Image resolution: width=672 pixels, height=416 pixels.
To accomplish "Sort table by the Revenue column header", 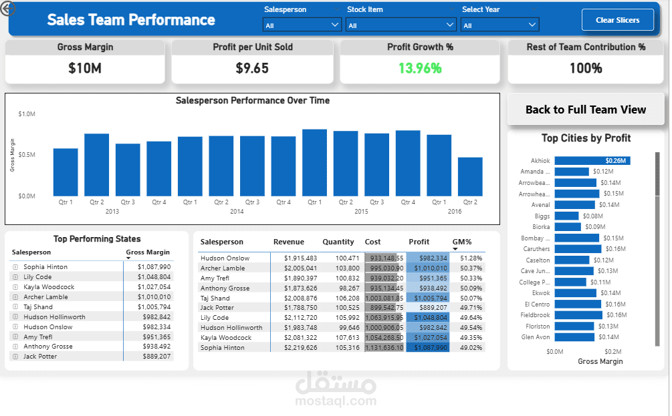I will (288, 242).
